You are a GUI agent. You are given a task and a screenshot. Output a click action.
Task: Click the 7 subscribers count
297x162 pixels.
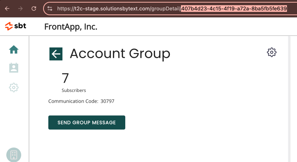tap(65, 78)
